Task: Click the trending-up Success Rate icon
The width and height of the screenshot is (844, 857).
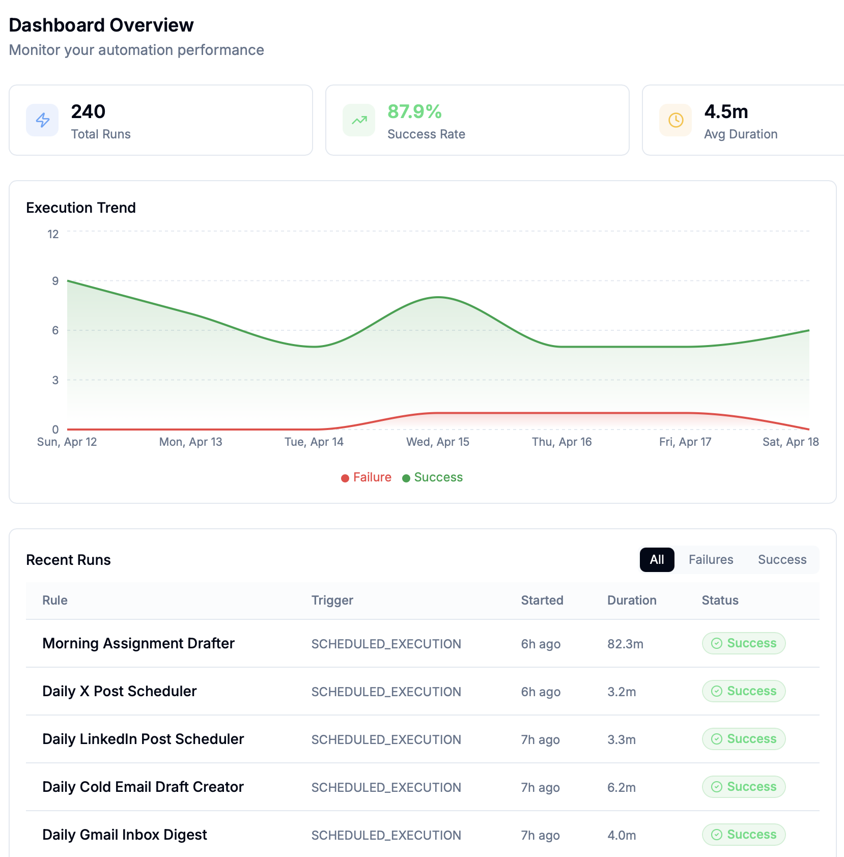Action: (359, 120)
